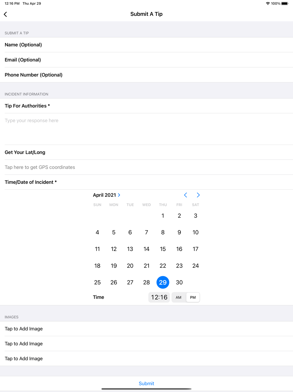Focus the Name (Optional) field
293x392 pixels.
pos(146,45)
